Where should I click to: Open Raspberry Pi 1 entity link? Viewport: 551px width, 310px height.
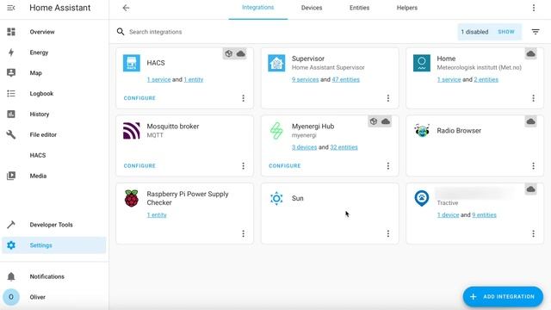pos(157,214)
